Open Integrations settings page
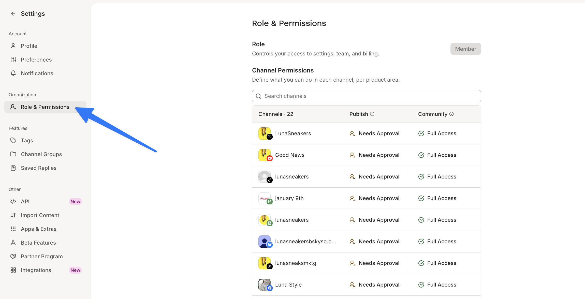 45,270
